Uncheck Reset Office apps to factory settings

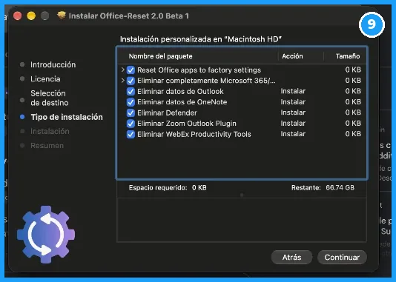click(131, 70)
